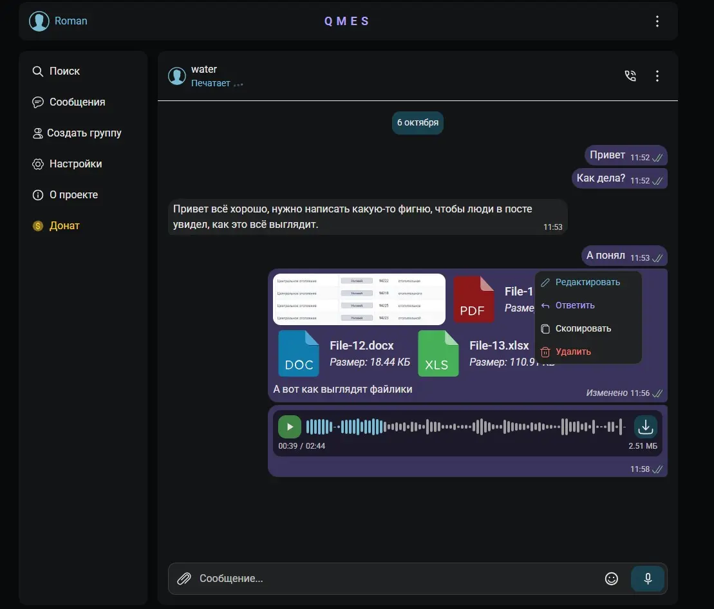The width and height of the screenshot is (714, 609).
Task: Click the File-12.docx file name
Action: [x=362, y=346]
